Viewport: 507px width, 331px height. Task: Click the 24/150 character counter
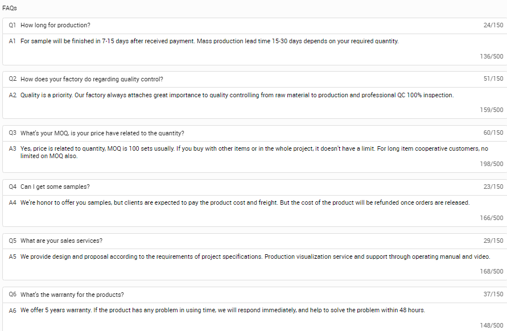click(x=493, y=26)
